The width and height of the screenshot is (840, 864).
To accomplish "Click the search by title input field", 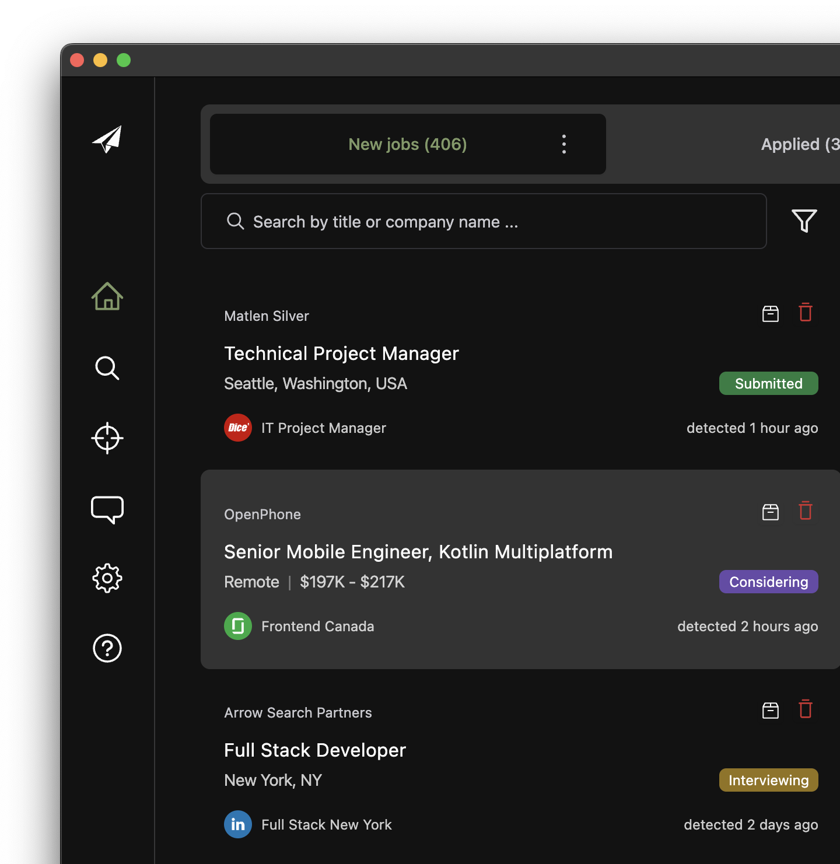I will (x=483, y=221).
